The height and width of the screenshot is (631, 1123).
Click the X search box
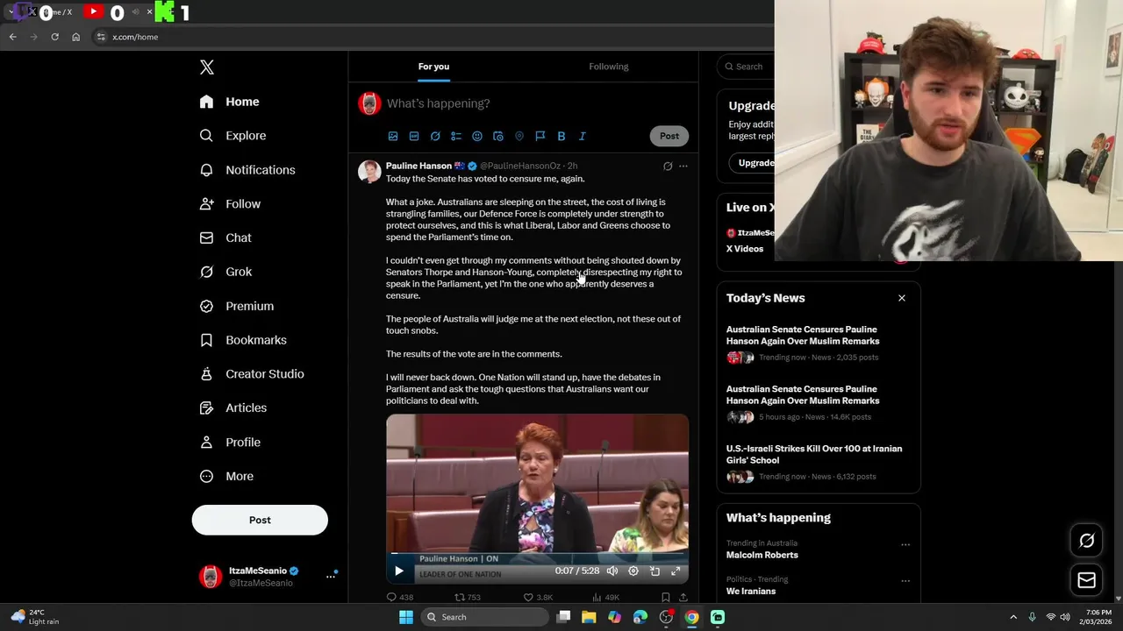[745, 67]
